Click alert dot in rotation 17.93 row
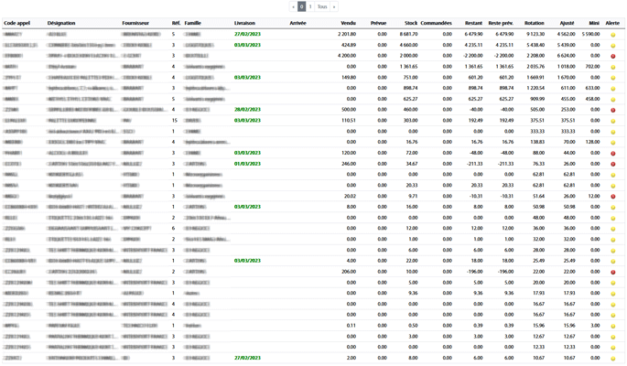The width and height of the screenshot is (627, 366). [x=612, y=294]
